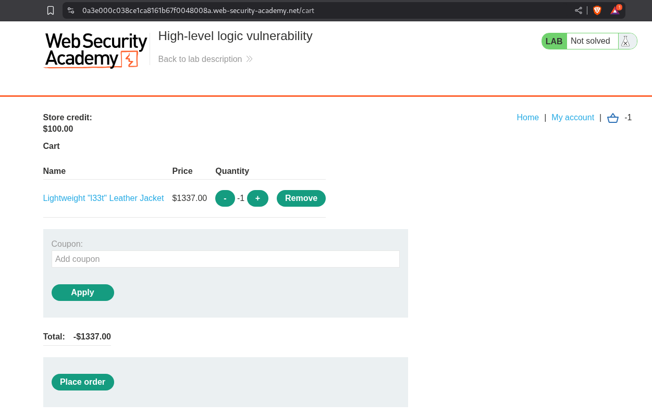Open the shopping basket icon
The height and width of the screenshot is (416, 652).
[613, 118]
